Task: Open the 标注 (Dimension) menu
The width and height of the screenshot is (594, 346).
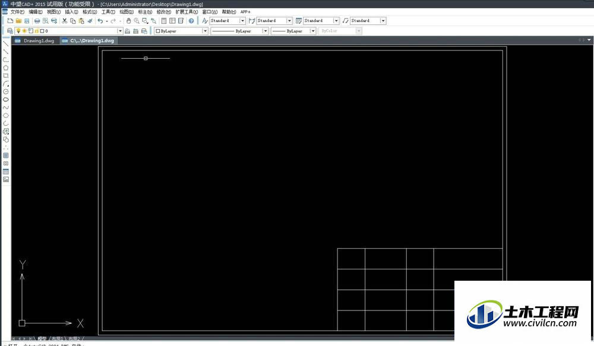Action: tap(145, 12)
